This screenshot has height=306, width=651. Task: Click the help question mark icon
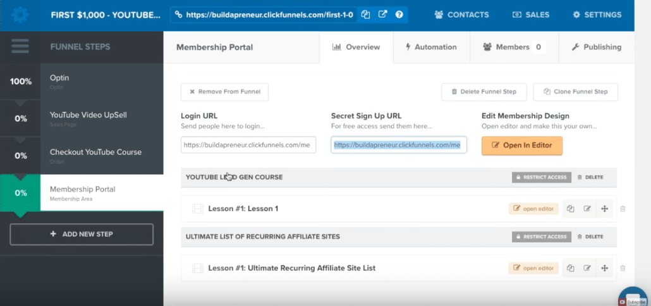tap(399, 15)
